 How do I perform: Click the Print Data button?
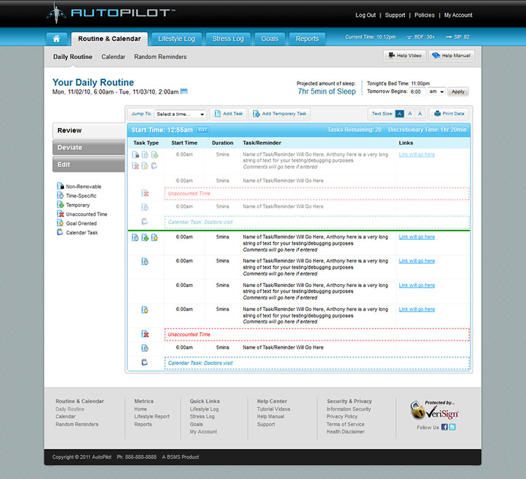[449, 114]
